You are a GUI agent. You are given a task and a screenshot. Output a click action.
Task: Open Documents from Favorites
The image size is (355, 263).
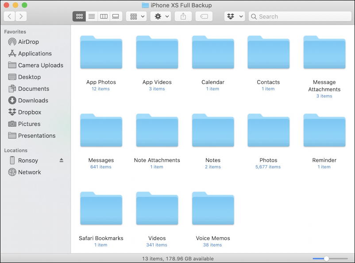pyautogui.click(x=29, y=89)
